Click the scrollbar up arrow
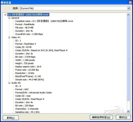This screenshot has height=122, width=133. click(128, 15)
